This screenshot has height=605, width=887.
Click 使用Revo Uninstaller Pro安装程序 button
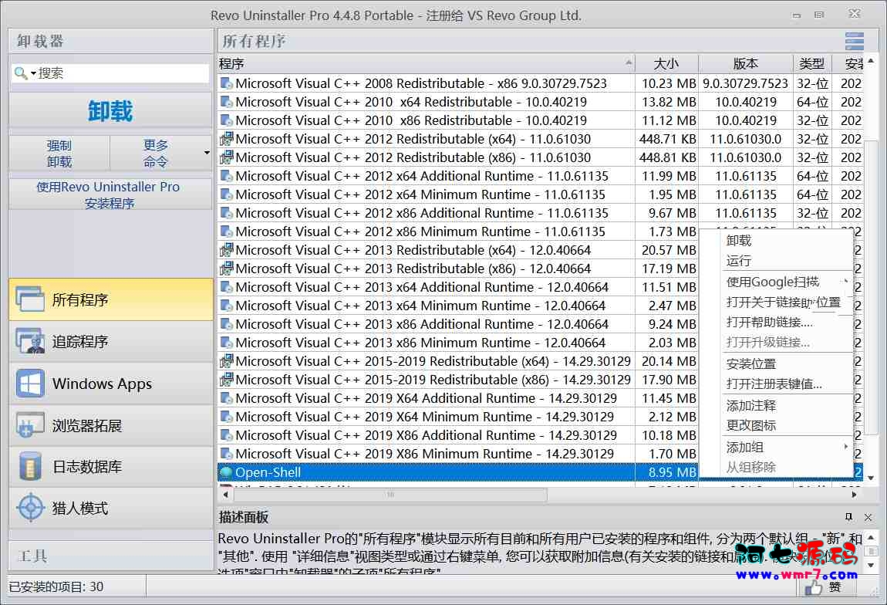[x=109, y=194]
